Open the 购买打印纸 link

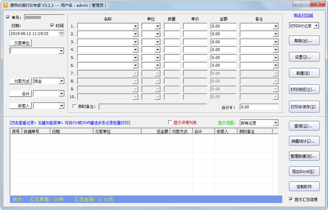[303, 15]
